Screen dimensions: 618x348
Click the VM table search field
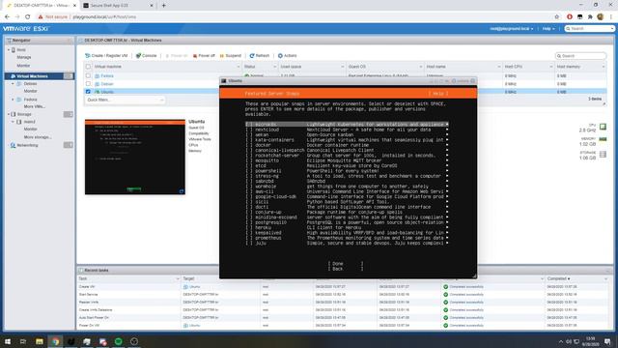[580, 56]
